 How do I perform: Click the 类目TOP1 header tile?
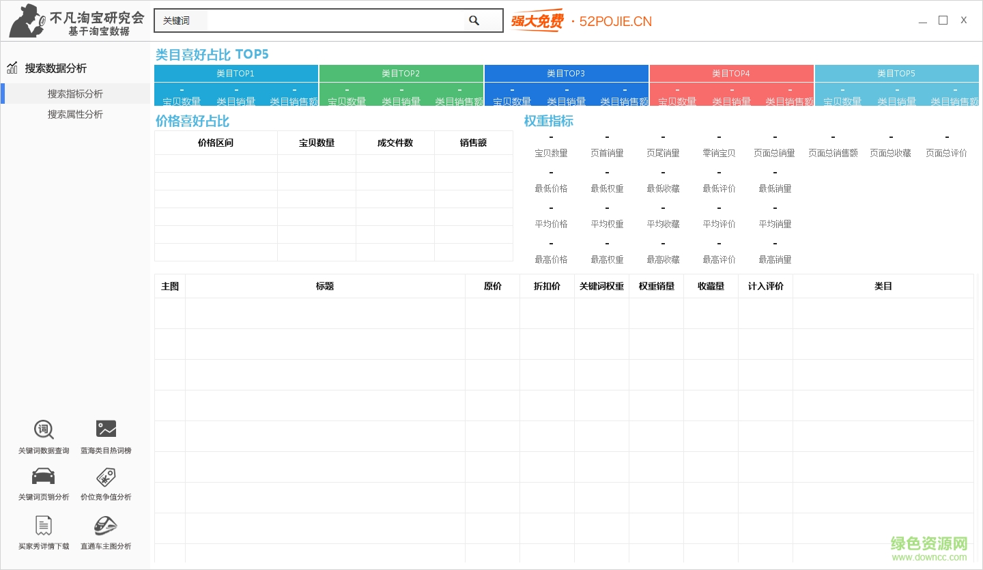236,74
